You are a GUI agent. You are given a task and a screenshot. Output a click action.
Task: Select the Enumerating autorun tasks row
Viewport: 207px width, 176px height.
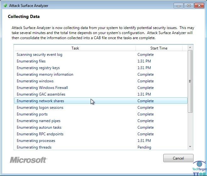pyautogui.click(x=101, y=127)
